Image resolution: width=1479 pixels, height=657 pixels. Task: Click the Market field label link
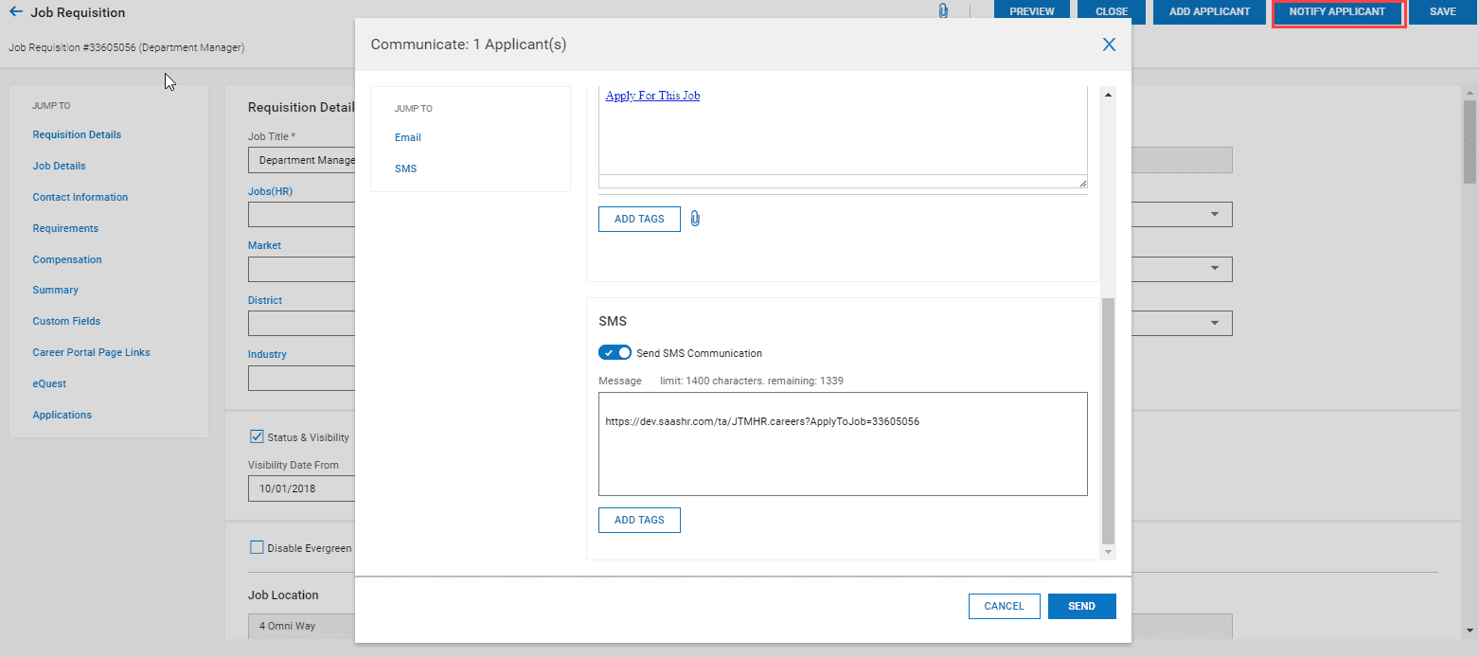(x=264, y=245)
